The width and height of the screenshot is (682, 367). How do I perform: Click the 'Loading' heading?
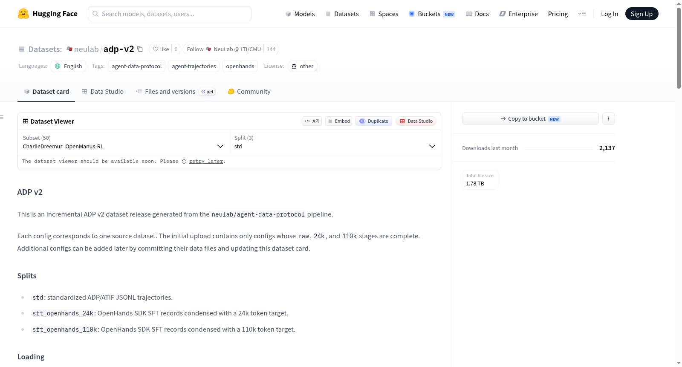pos(31,357)
